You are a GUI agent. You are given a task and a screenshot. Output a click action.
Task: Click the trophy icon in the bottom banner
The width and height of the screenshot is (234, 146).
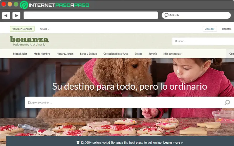(x=78, y=142)
